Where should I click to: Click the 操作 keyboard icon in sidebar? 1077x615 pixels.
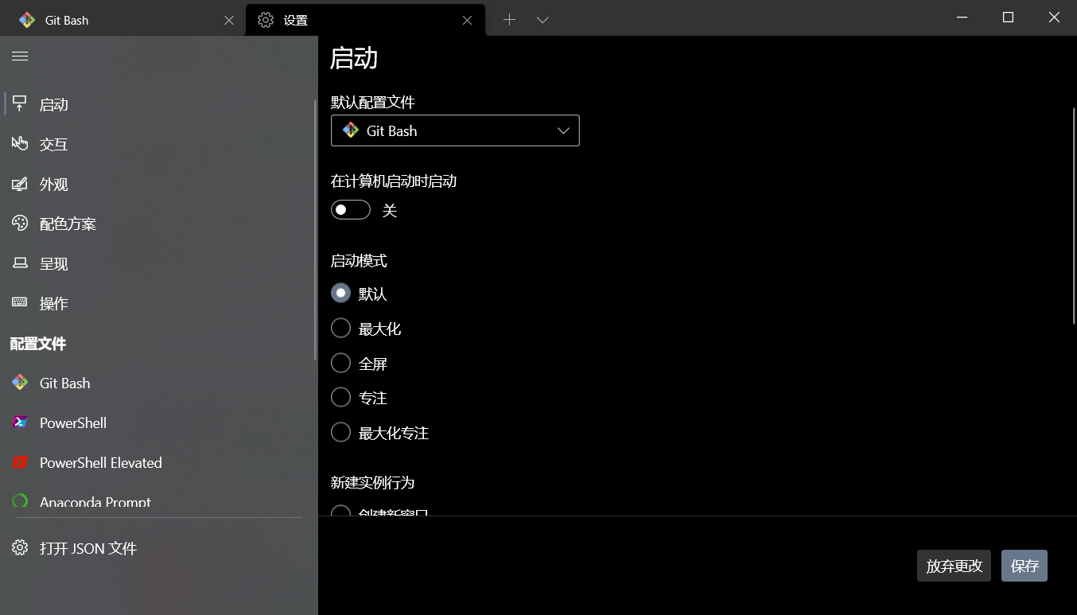[x=20, y=303]
